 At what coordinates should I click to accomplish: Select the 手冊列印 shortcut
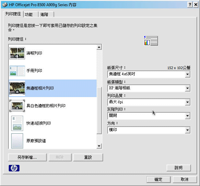point(53,71)
